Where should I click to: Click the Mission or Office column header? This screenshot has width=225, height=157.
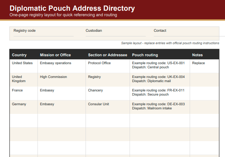(62, 55)
